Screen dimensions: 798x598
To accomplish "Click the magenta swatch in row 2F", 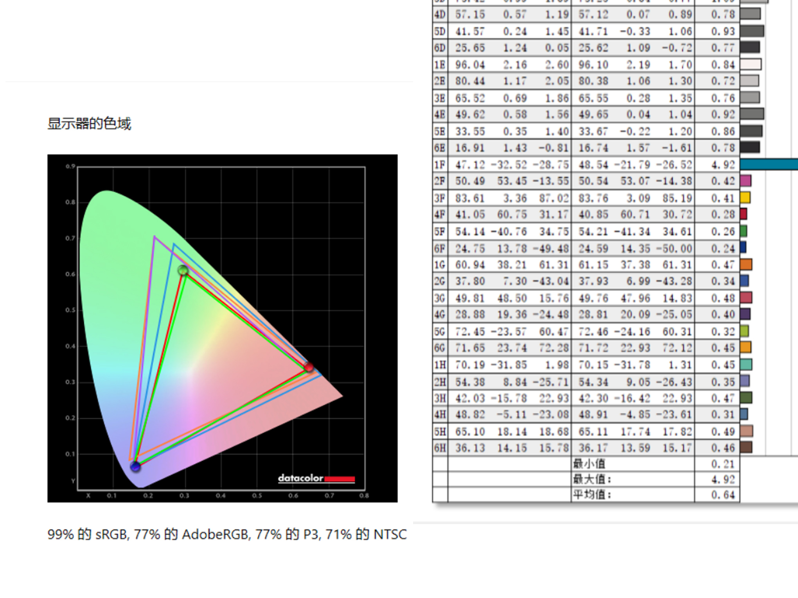I will [x=746, y=181].
